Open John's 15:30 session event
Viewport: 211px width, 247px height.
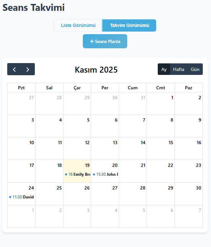pyautogui.click(x=106, y=174)
